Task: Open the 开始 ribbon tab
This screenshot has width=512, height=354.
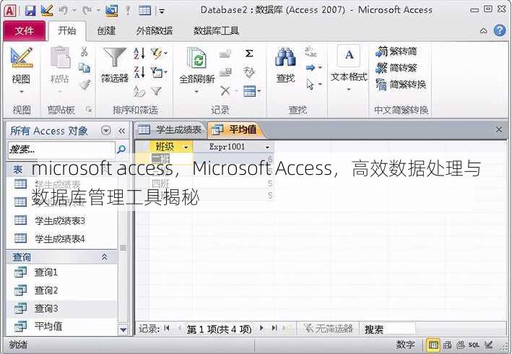Action: pyautogui.click(x=67, y=30)
